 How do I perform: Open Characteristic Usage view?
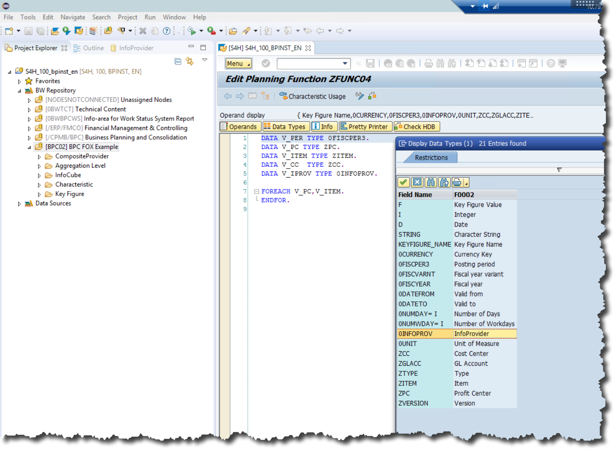tap(313, 96)
